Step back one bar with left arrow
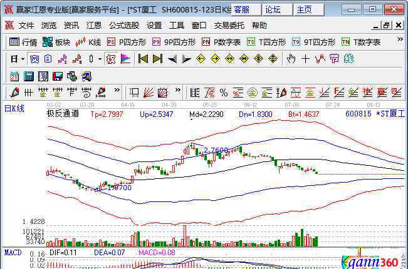Viewport: 408px width, 269px height. [172, 59]
